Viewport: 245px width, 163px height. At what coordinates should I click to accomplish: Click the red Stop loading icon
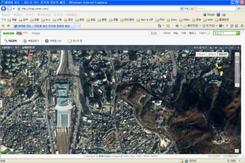(x=192, y=8)
